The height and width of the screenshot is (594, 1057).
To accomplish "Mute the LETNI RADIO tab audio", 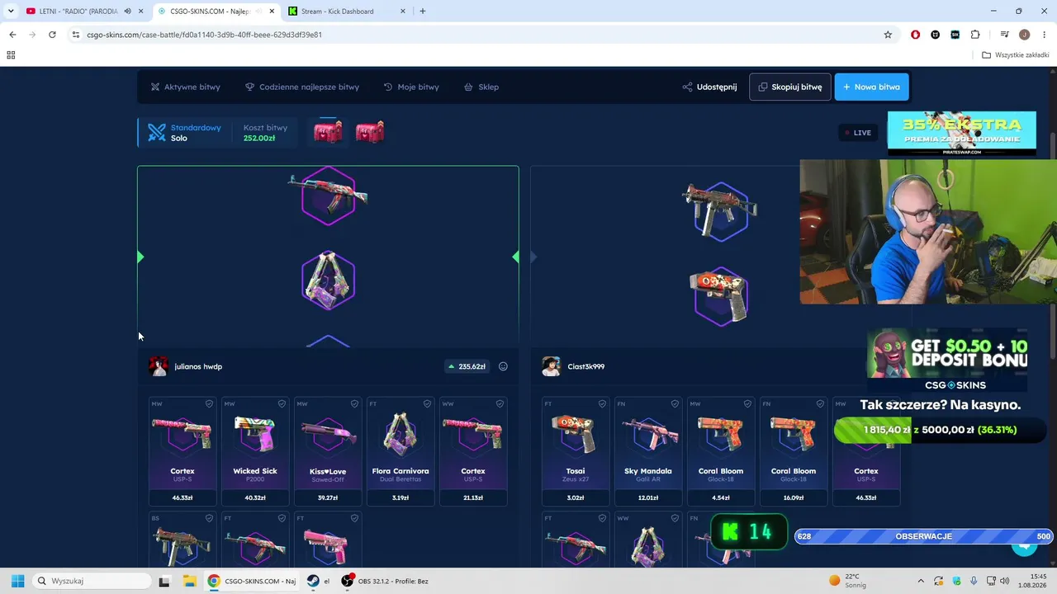I will pos(127,12).
